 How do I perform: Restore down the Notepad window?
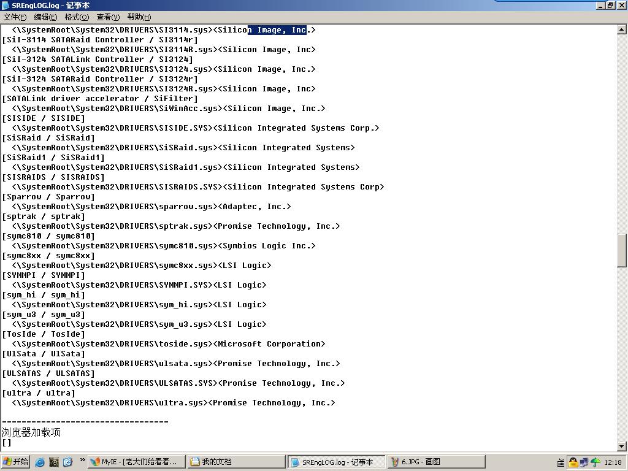(x=610, y=5)
